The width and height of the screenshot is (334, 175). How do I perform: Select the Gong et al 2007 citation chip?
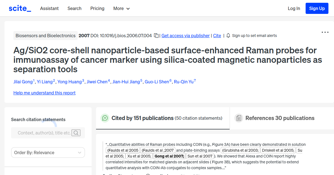pos(169,156)
